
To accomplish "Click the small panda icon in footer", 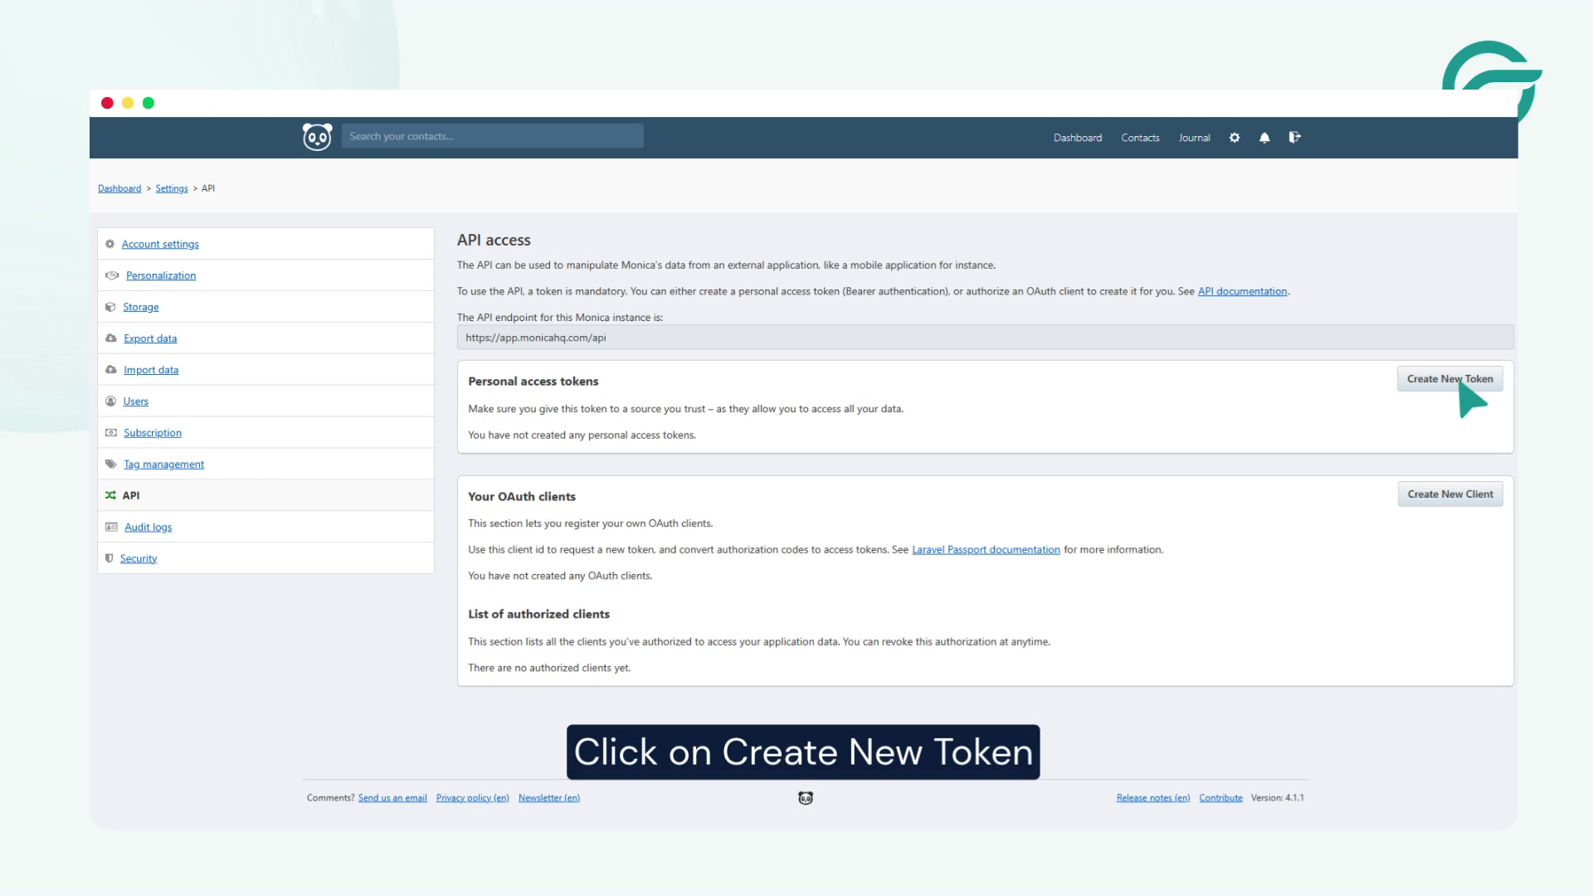I will tap(806, 798).
